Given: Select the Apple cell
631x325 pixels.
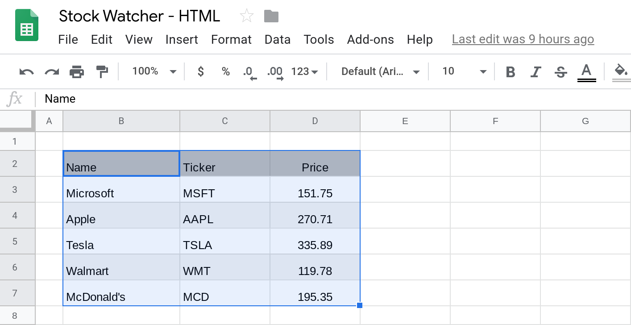Looking at the screenshot, I should click(x=121, y=216).
